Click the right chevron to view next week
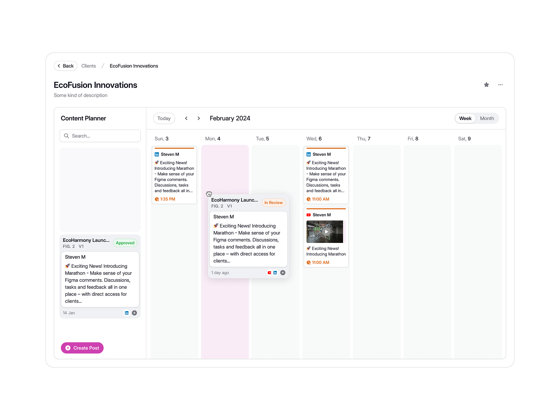Screen dimensions: 560x420 pos(198,118)
